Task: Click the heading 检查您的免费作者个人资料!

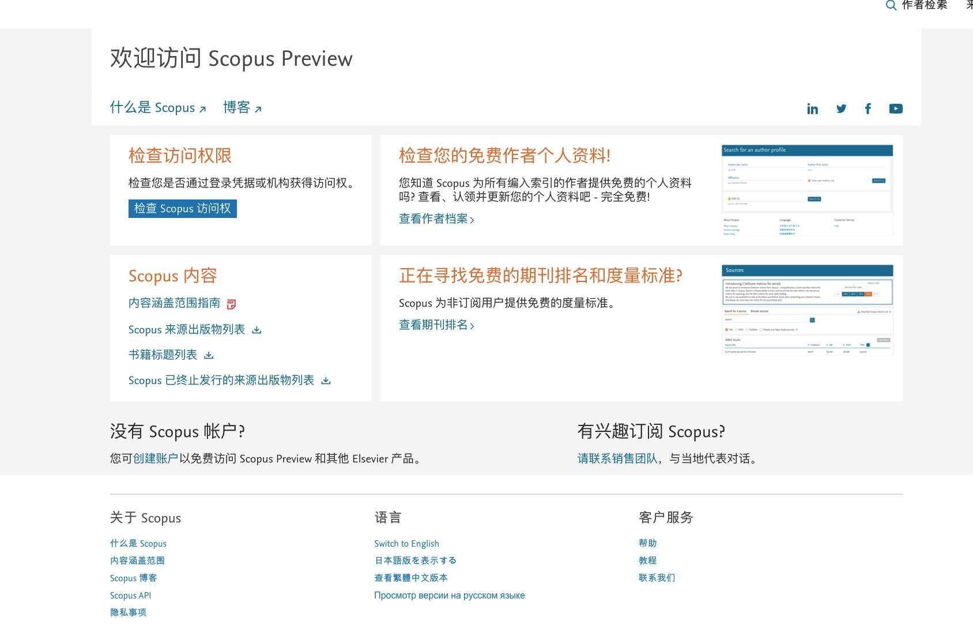Action: point(505,156)
